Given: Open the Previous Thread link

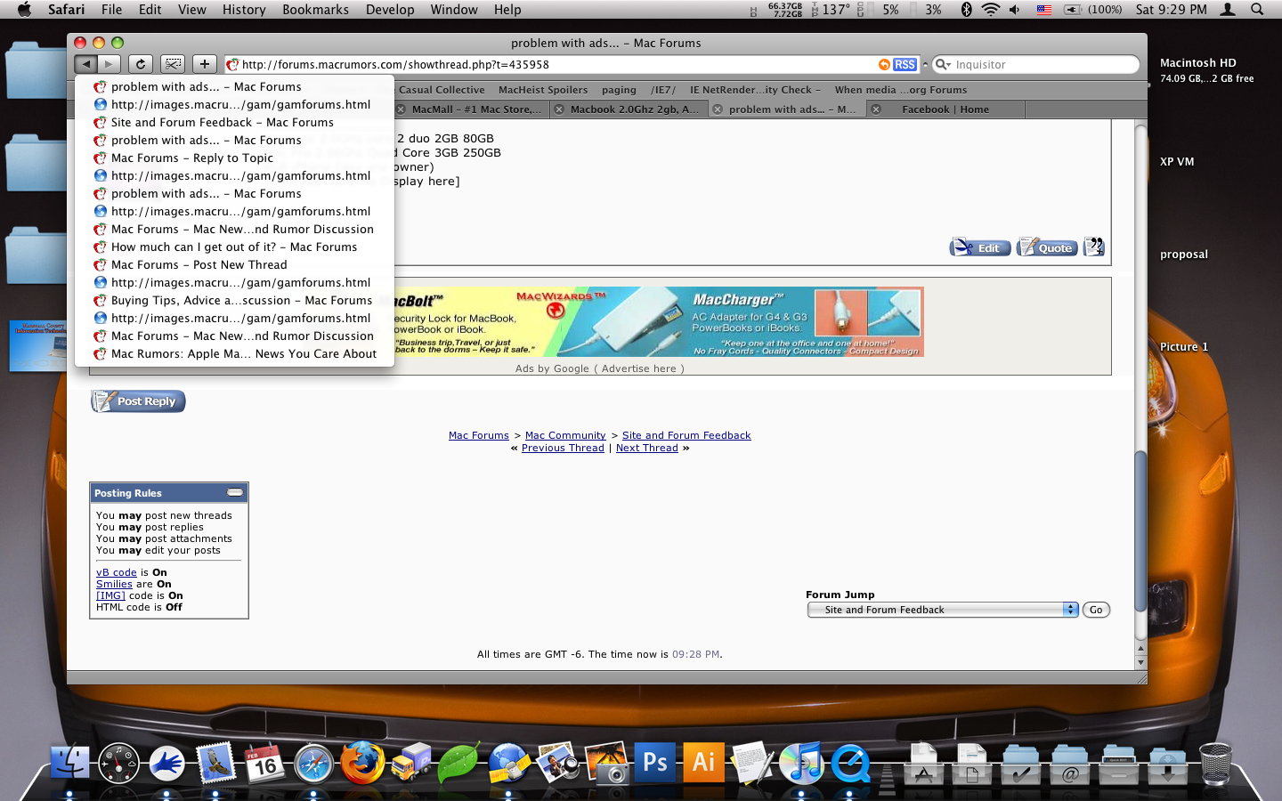Looking at the screenshot, I should [x=563, y=448].
